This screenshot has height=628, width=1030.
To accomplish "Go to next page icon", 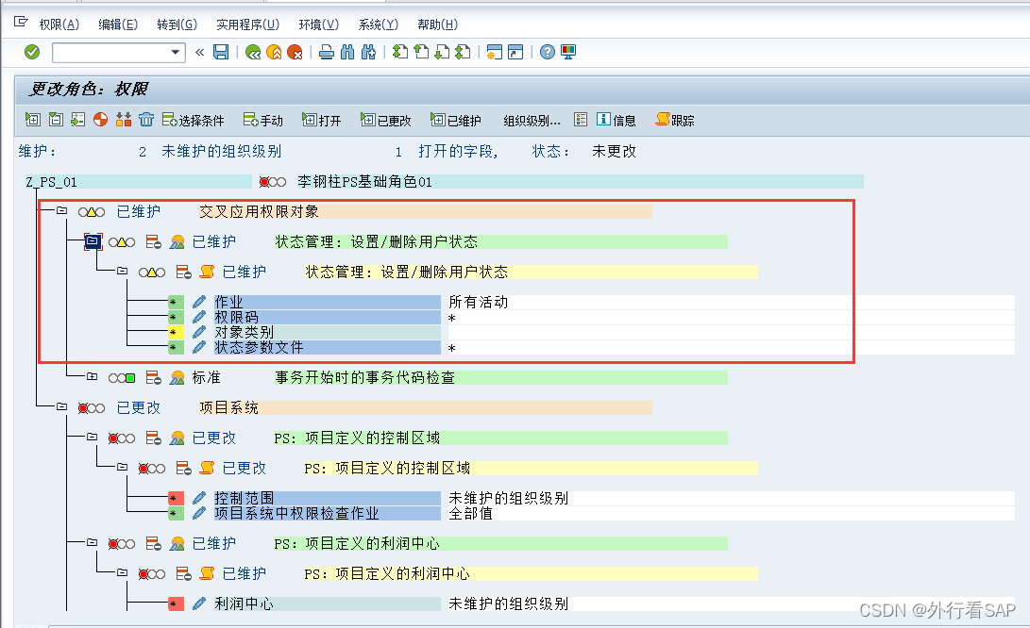I will point(442,52).
